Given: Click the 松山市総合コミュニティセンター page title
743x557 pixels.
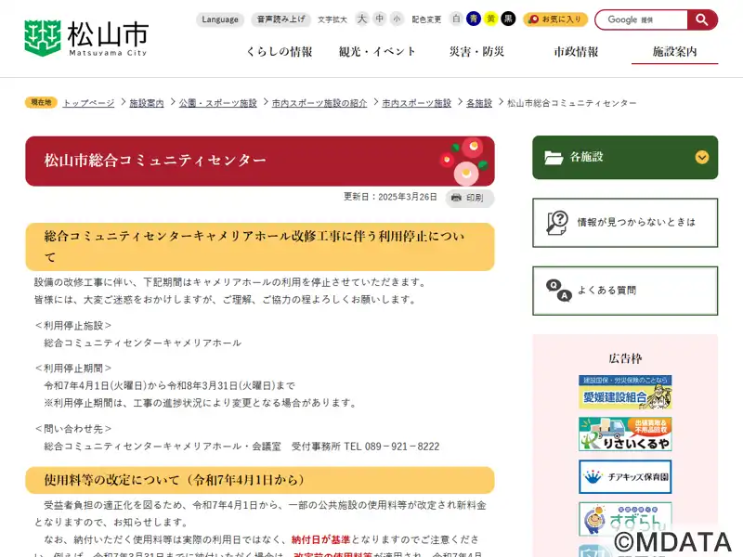Looking at the screenshot, I should pyautogui.click(x=155, y=161).
